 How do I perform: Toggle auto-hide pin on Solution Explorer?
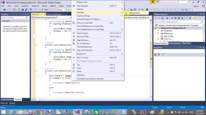click(x=201, y=14)
